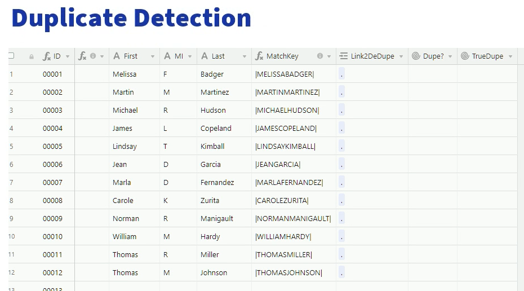The image size is (524, 291).
Task: Open the unnamed formula column dropdown arrow
Action: point(102,56)
